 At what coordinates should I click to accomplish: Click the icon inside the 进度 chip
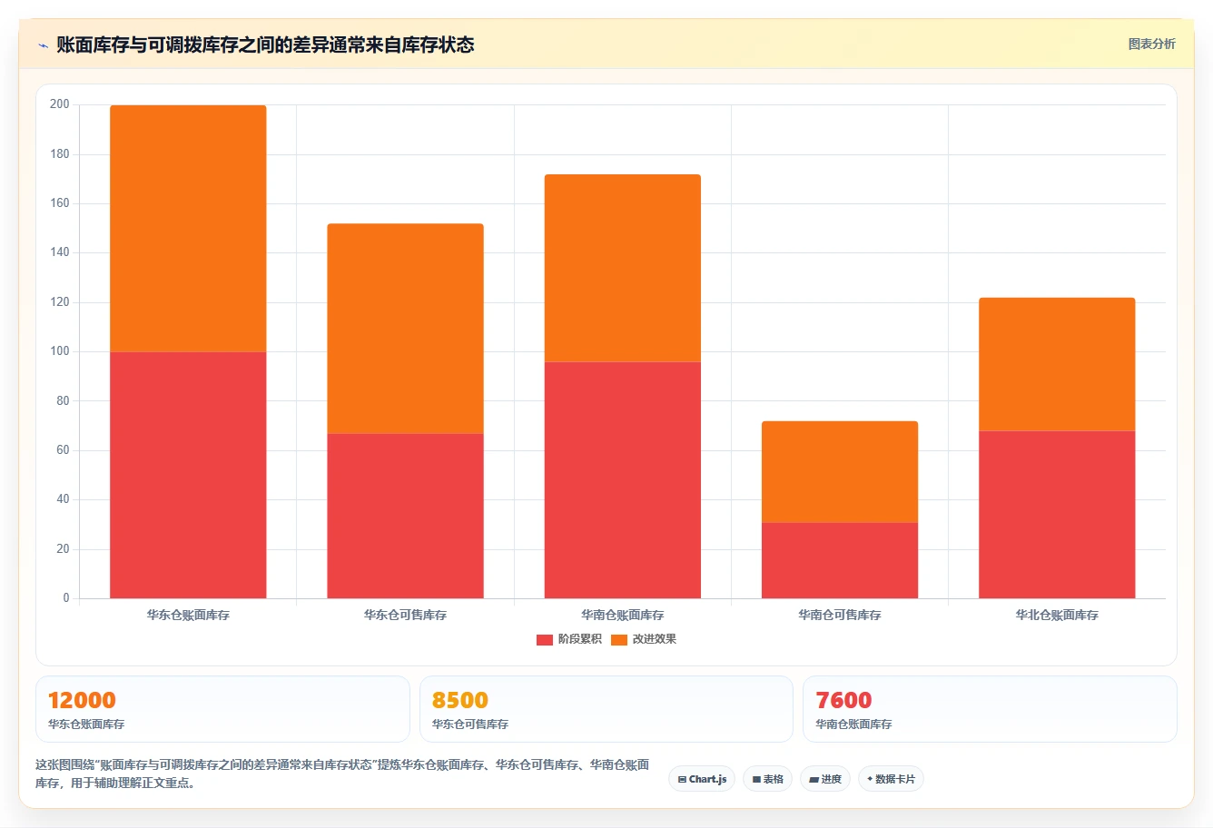(x=814, y=780)
